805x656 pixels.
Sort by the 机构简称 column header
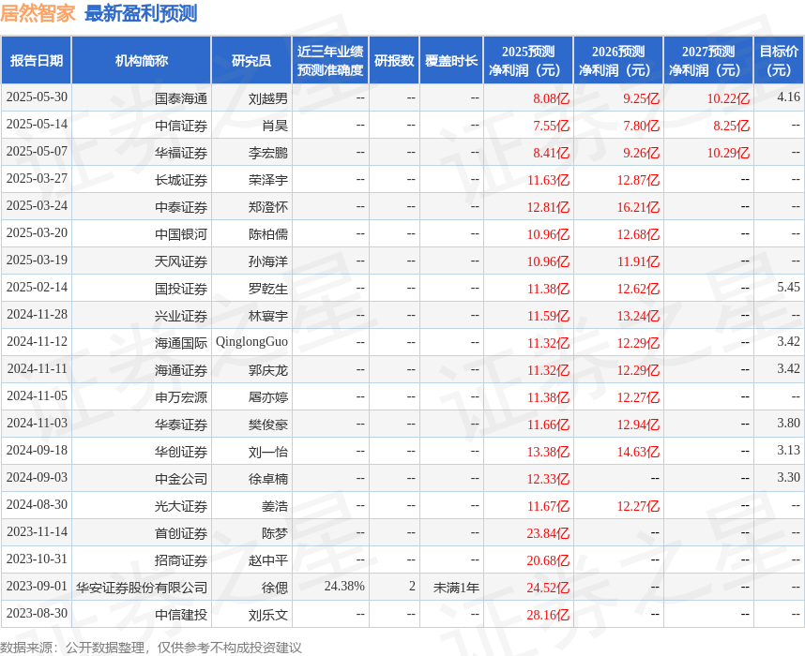139,59
